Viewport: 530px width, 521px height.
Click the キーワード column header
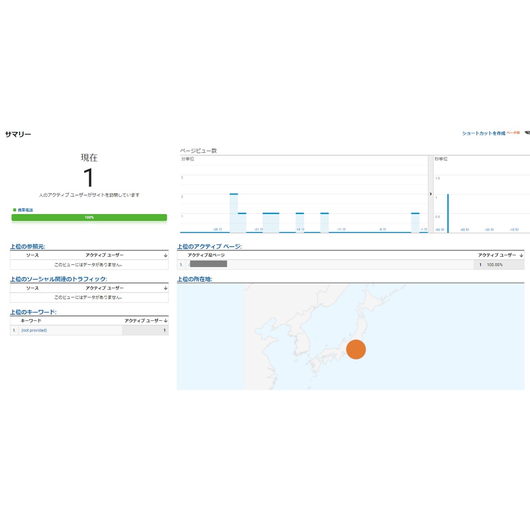tap(31, 321)
